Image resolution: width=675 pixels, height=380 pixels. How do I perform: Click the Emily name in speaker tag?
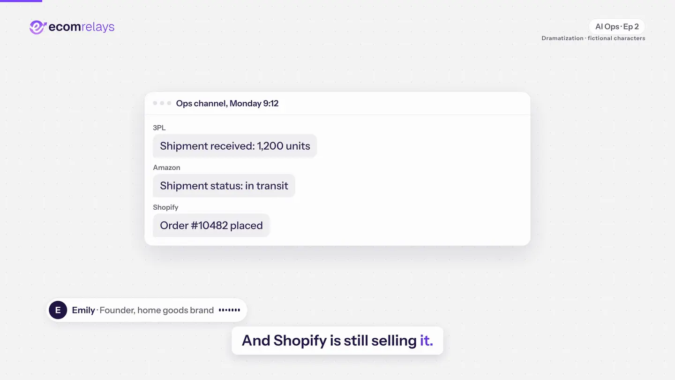coord(83,310)
